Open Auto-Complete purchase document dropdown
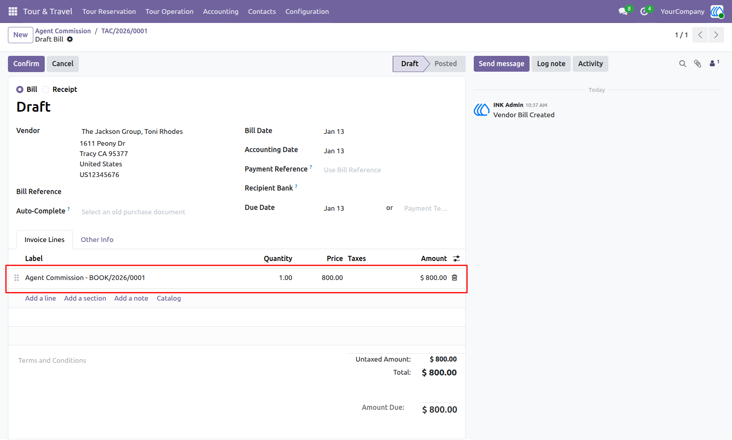 click(x=154, y=212)
